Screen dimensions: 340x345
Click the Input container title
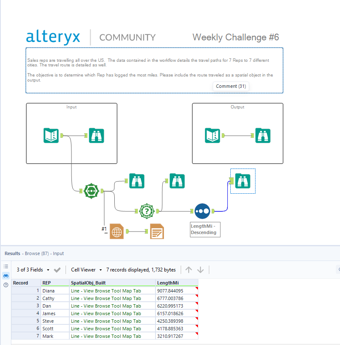coord(71,107)
